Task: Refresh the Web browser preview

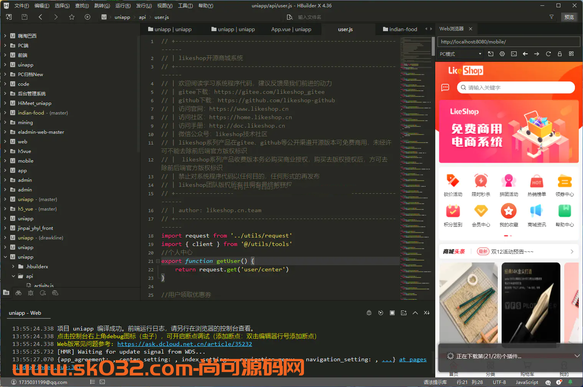Action: click(548, 54)
